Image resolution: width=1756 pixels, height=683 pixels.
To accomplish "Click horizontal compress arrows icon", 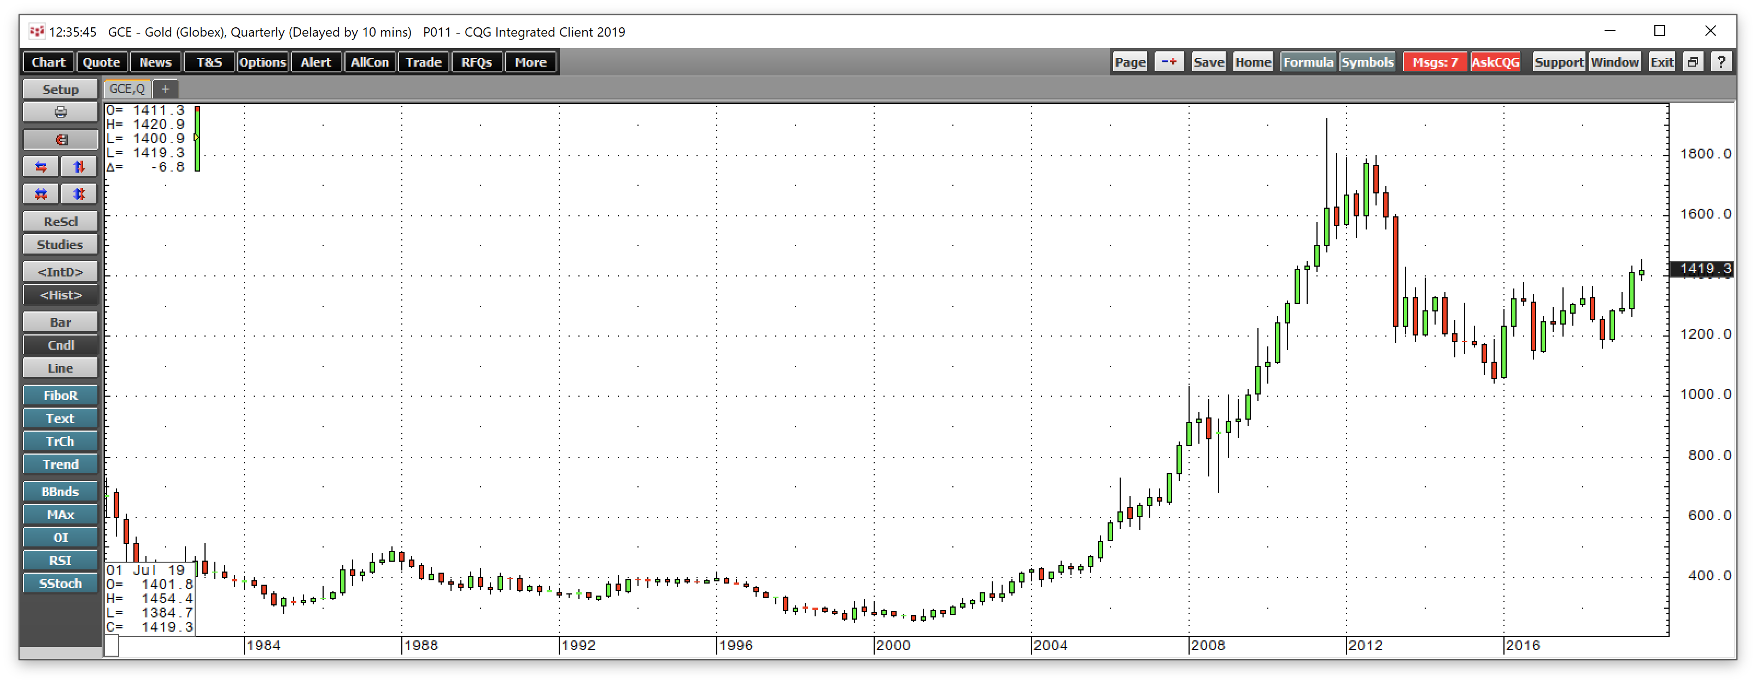I will [x=41, y=195].
